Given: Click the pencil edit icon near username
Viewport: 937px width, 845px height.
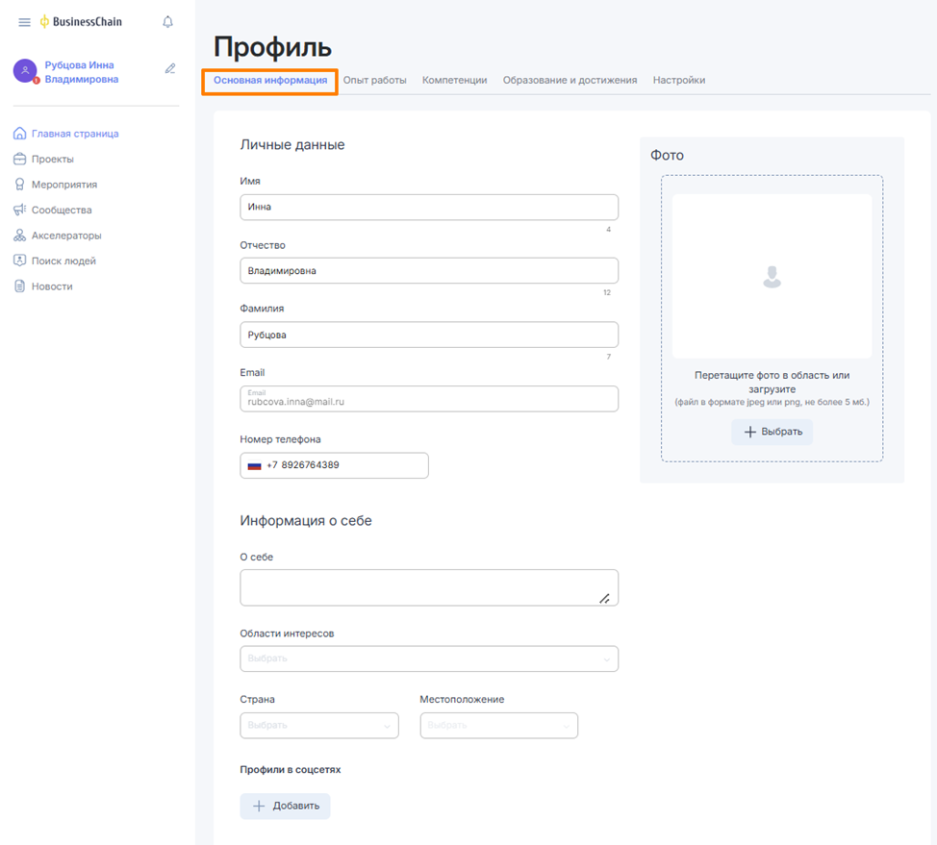Looking at the screenshot, I should click(x=170, y=69).
